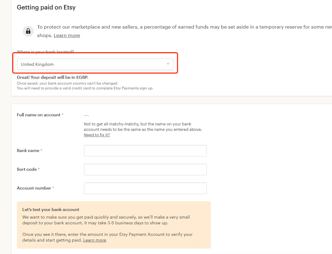Screen dimensions: 332x254
Task: Select the Account number input field
Action: point(145,188)
